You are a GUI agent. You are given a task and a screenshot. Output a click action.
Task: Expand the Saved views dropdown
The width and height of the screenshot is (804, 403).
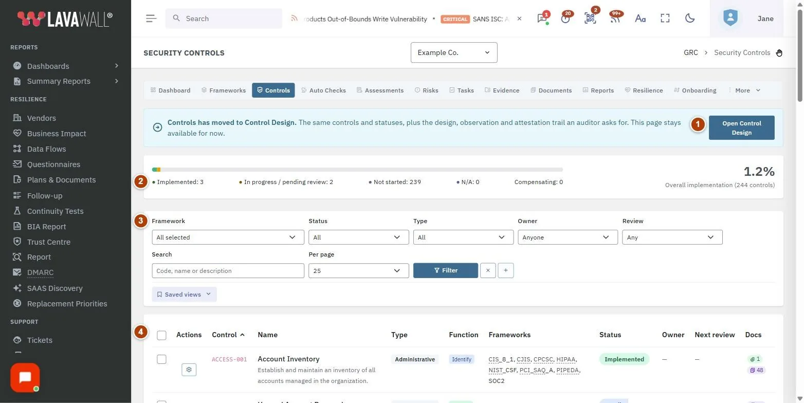pyautogui.click(x=184, y=295)
